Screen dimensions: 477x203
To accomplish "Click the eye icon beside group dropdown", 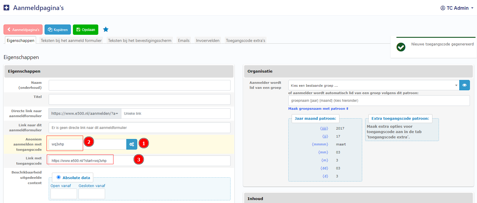I will coord(464,85).
